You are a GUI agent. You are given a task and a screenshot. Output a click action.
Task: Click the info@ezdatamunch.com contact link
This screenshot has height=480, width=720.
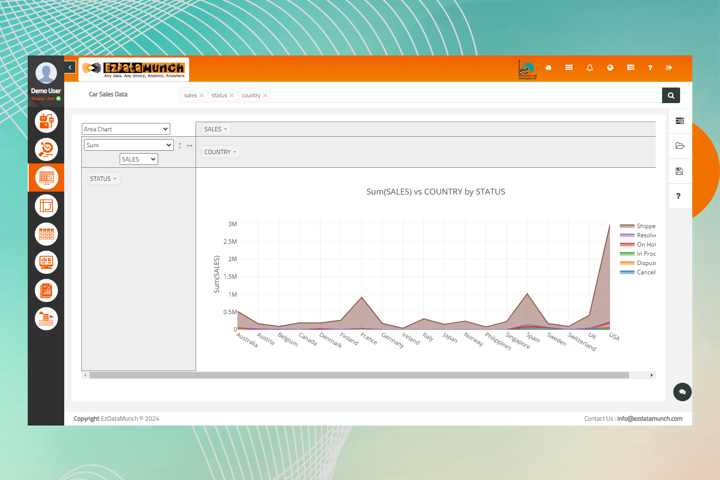649,419
